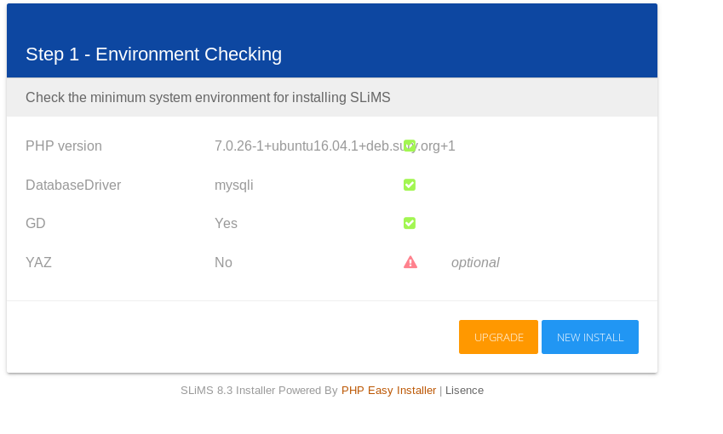Click the mysqli driver value
723x434 pixels.
(234, 185)
